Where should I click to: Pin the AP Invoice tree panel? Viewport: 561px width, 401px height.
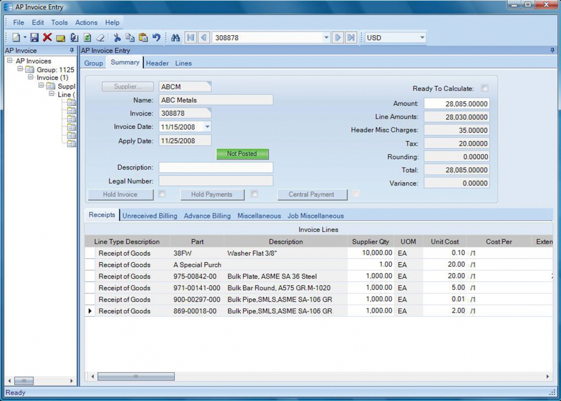[72, 50]
